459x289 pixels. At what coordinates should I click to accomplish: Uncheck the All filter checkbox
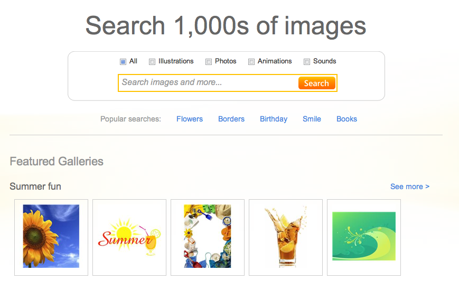123,62
